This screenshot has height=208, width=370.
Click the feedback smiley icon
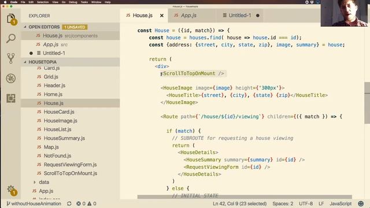coord(361,203)
